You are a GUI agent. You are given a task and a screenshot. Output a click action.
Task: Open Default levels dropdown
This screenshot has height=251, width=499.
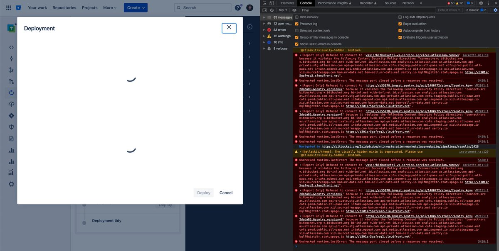click(x=449, y=10)
